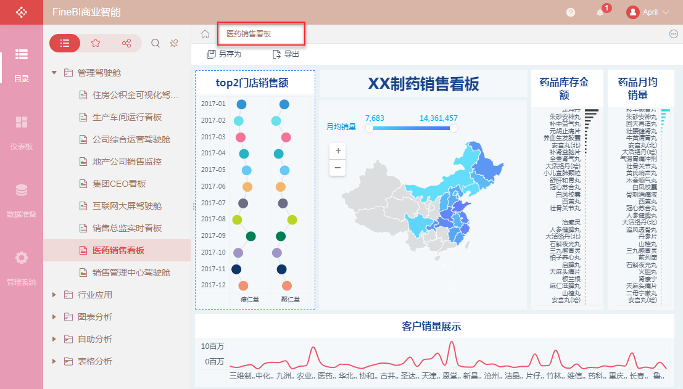Click the document icon beside 生产车间运行看板

[x=83, y=117]
